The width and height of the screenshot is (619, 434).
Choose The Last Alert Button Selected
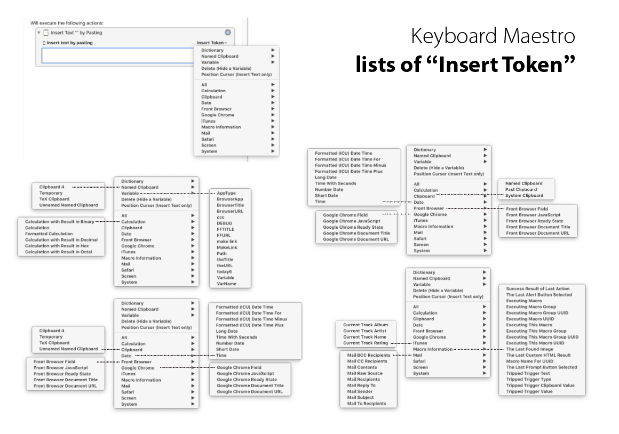(539, 294)
